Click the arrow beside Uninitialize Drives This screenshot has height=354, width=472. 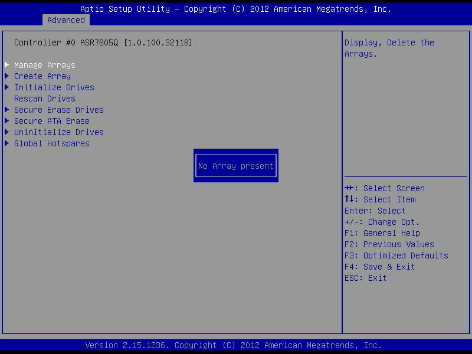click(7, 132)
